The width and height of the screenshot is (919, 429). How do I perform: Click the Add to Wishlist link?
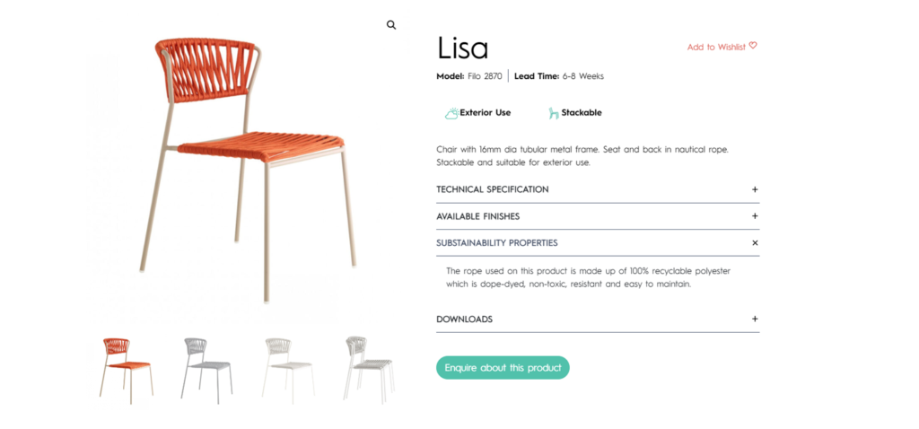click(716, 47)
